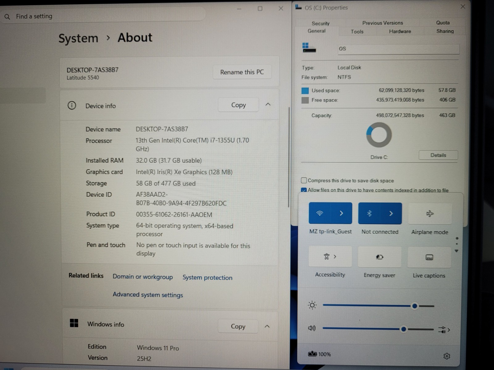This screenshot has height=370, width=494.
Task: Open Domain or workgroup link
Action: [143, 277]
